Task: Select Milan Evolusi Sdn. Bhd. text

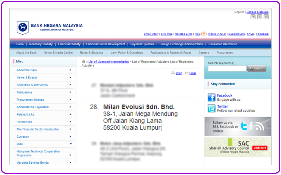Action: click(139, 107)
